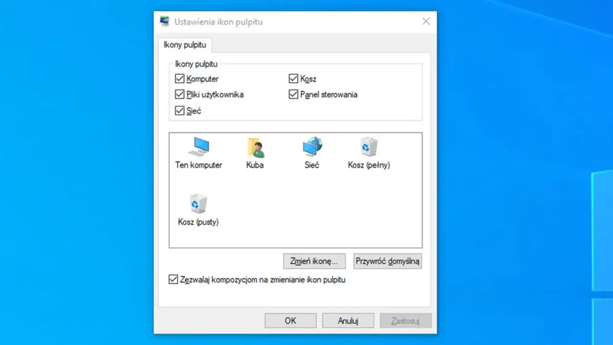This screenshot has height=345, width=613.
Task: Toggle the Panel sterowania checkbox
Action: [x=294, y=94]
